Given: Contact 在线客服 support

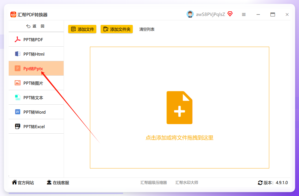Looking at the screenshot, I should [x=58, y=183].
